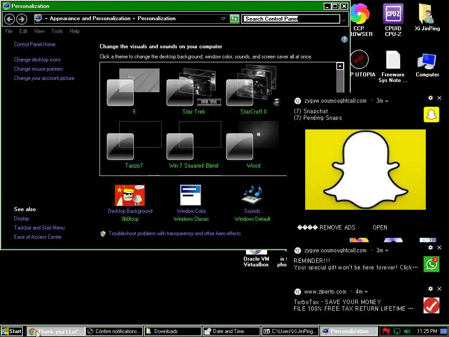449x337 pixels.
Task: Click the Start button
Action: pyautogui.click(x=12, y=331)
